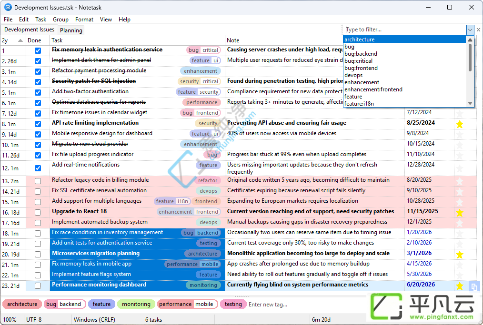Uncheck Done for Fix timezone issues row
The width and height of the screenshot is (483, 325).
[38, 113]
